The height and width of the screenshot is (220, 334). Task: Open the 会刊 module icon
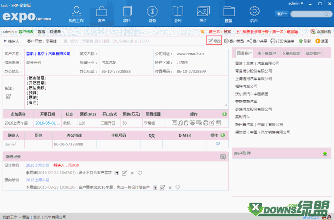(x=177, y=14)
